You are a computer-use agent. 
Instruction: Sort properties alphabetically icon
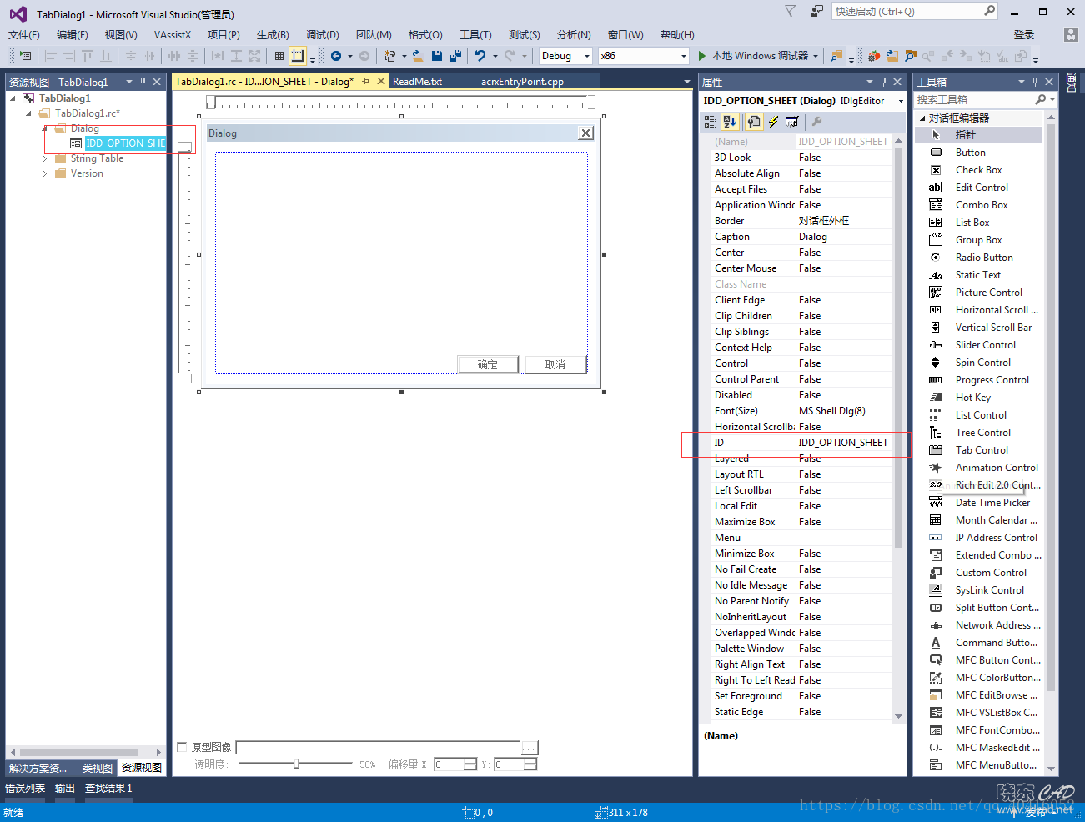click(730, 122)
